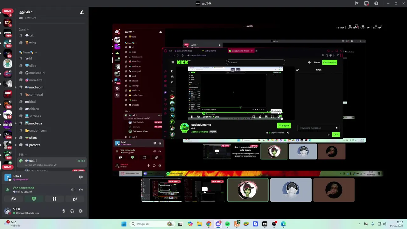The image size is (407, 229).
Task: Open the som-goat channel
Action: 52,94
